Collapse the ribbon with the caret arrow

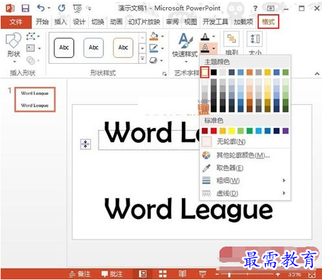pos(317,73)
